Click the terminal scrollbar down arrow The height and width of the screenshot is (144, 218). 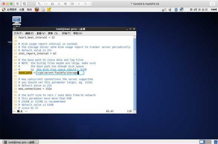coord(135,112)
